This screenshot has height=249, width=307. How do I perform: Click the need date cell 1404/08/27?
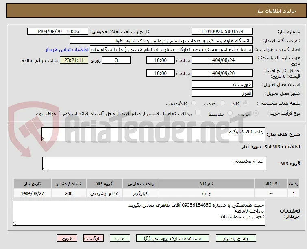coord(32,193)
